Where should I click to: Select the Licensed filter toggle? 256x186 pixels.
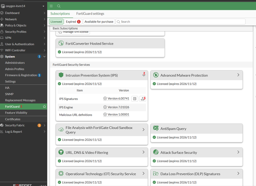[x=56, y=22]
